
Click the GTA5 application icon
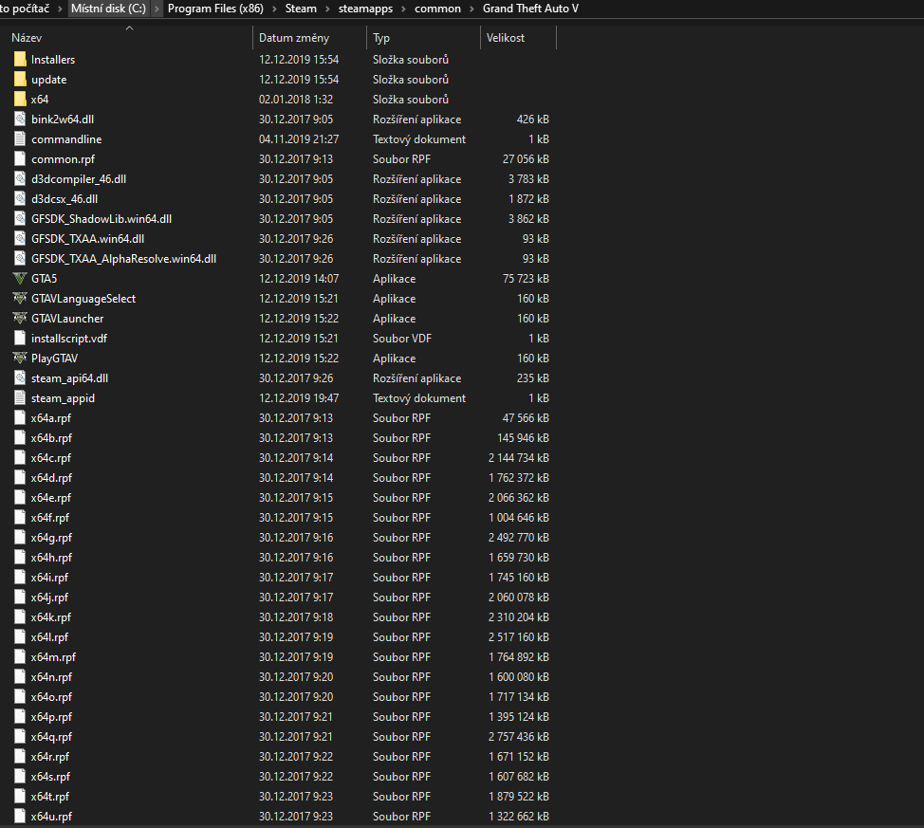[20, 279]
